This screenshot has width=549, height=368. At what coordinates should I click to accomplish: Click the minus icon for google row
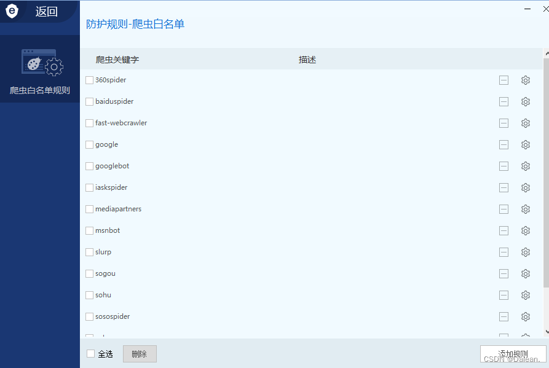[x=504, y=145]
